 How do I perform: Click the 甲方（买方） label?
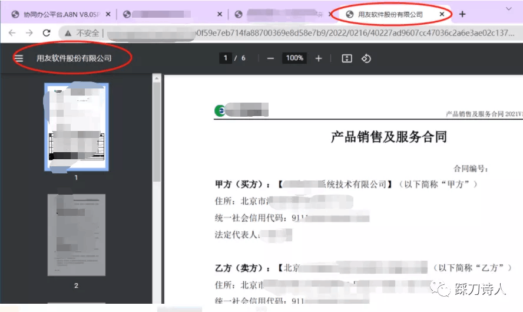(x=243, y=185)
